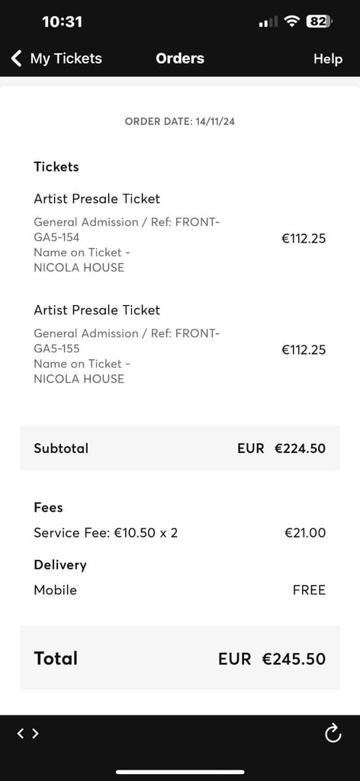The height and width of the screenshot is (781, 360).
Task: Tap the Subtotal EUR €224.50 row
Action: (x=180, y=448)
